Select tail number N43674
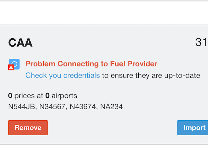The image size is (208, 153). 83,107
